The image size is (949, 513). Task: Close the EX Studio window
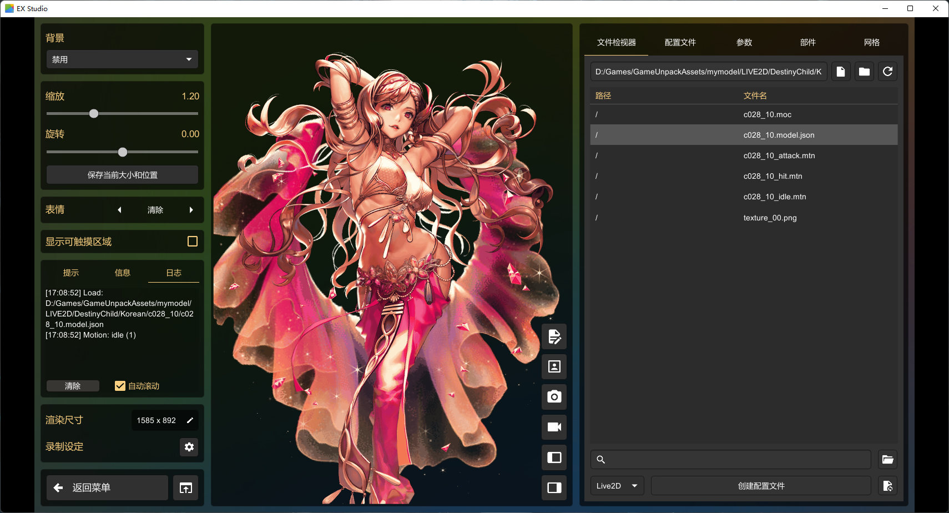[x=936, y=8]
